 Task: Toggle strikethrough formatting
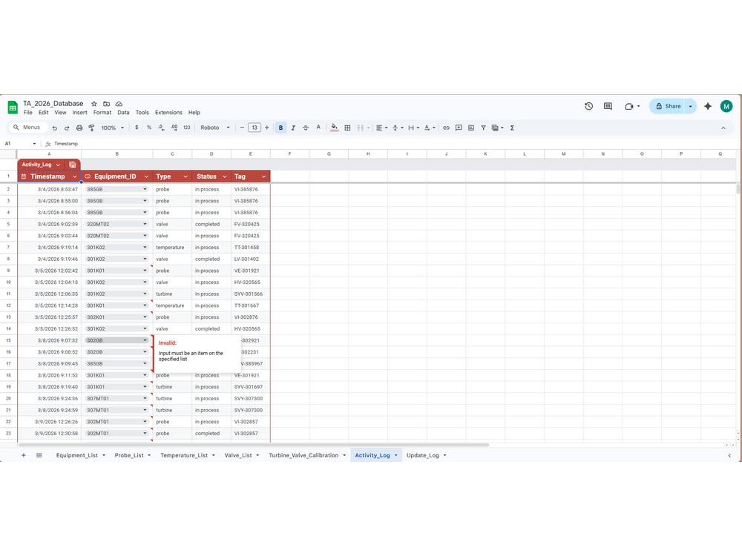pos(306,128)
